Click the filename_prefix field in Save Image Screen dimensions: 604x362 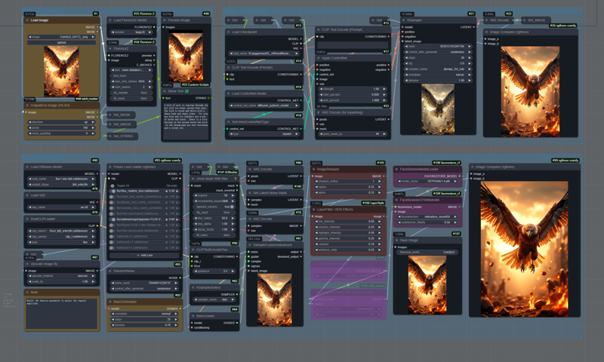pyautogui.click(x=427, y=253)
